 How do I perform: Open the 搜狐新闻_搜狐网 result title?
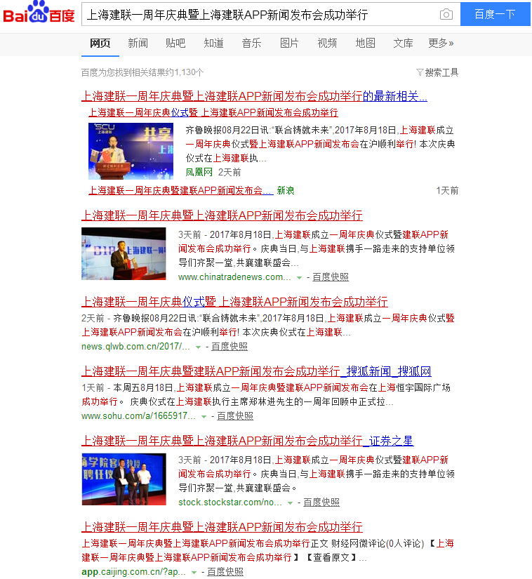coord(256,372)
